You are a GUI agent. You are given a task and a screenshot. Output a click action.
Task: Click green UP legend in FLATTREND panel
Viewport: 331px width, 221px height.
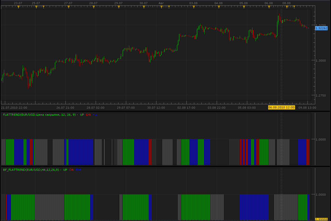82,114
